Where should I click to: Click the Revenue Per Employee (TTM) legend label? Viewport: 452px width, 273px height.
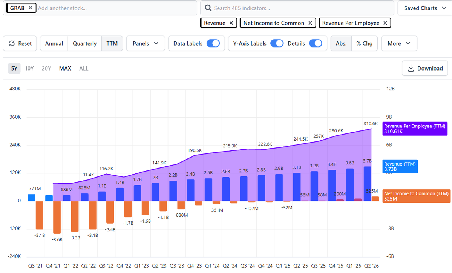[415, 129]
